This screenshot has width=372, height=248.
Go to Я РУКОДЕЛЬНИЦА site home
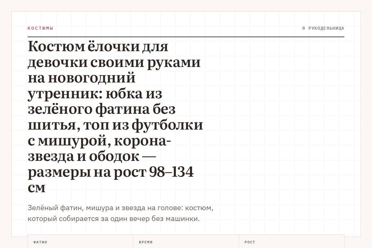(323, 28)
